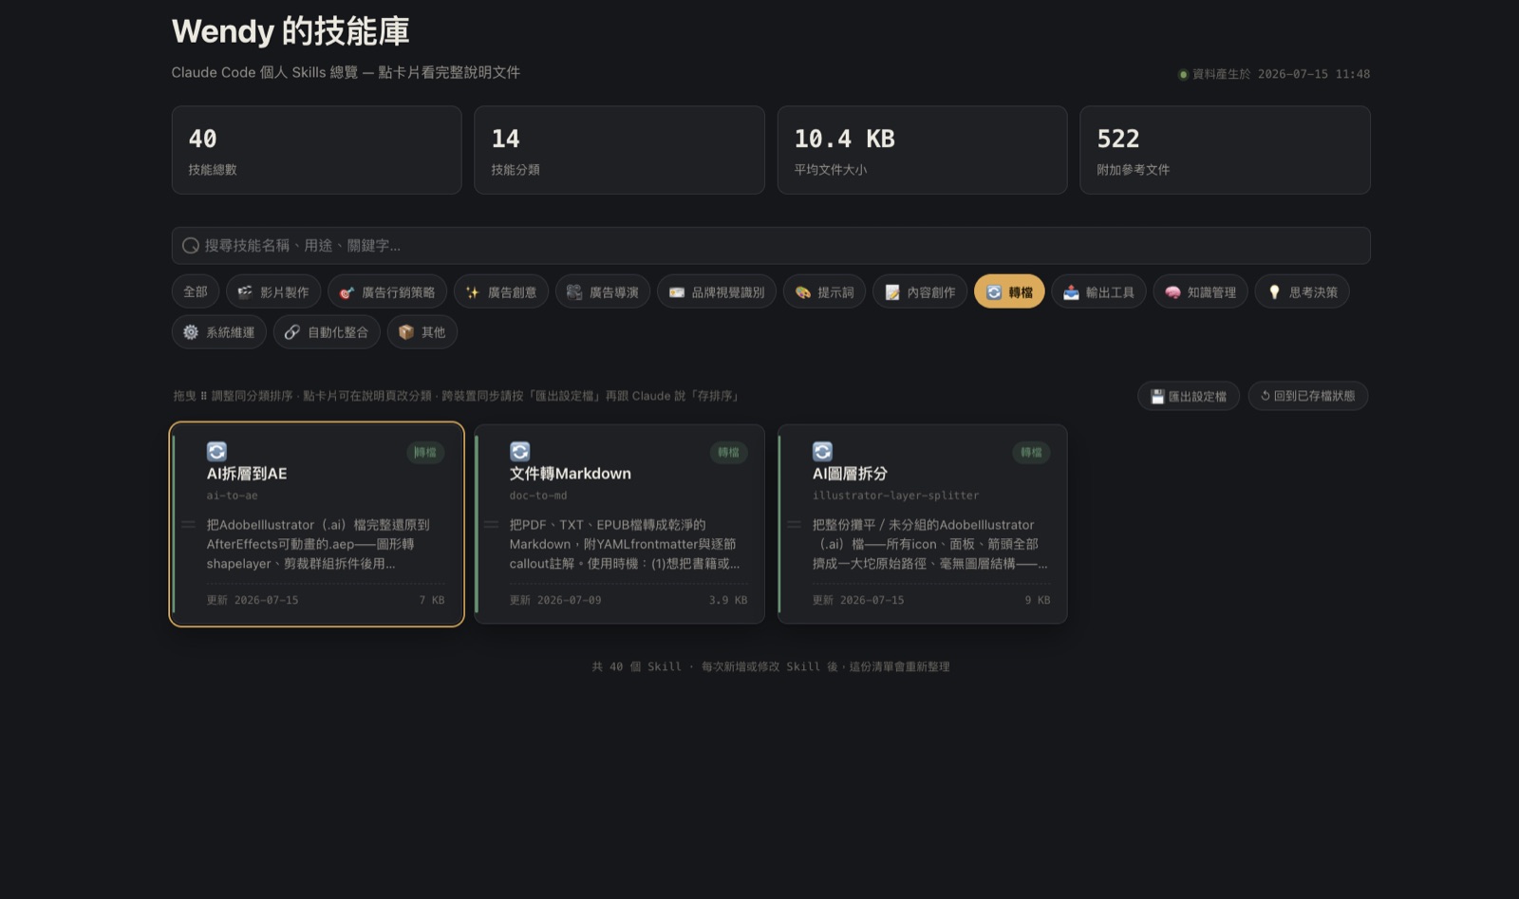Filter by 知識管理 category
The height and width of the screenshot is (899, 1519).
coord(1200,291)
